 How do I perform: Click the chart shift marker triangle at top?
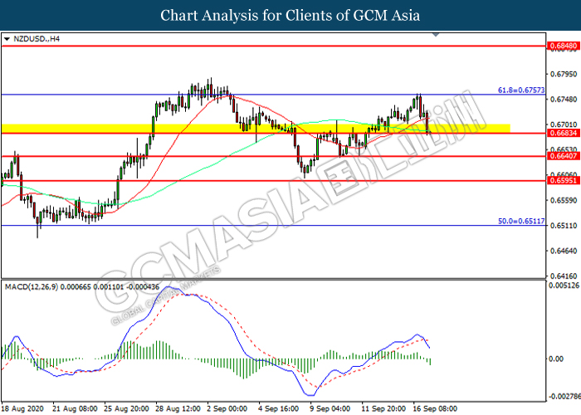coord(436,35)
